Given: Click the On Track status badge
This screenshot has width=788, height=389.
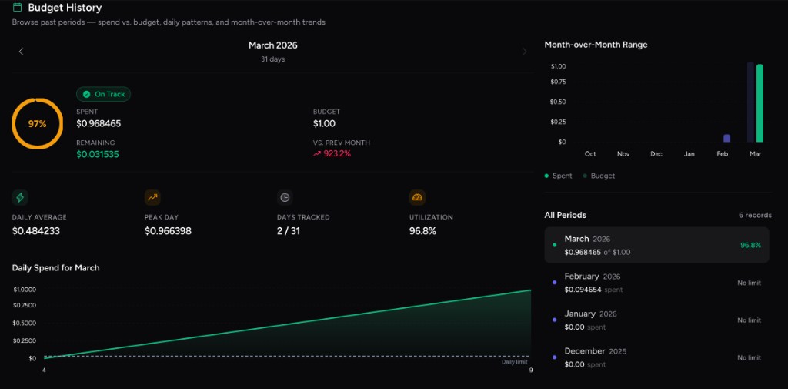Looking at the screenshot, I should click(104, 94).
